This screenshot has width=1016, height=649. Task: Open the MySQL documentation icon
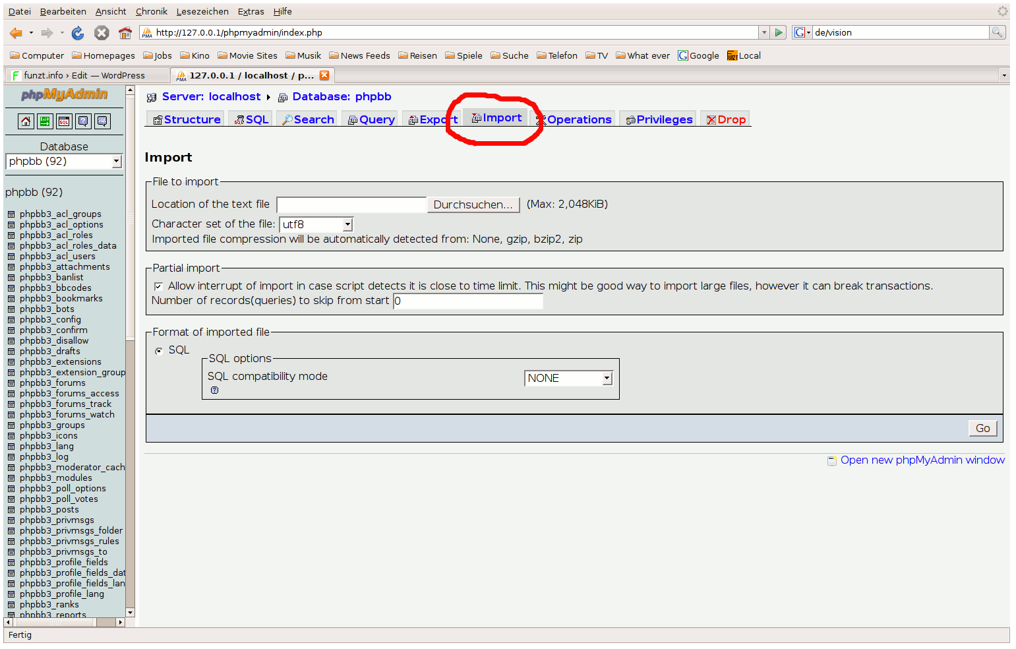click(x=102, y=121)
